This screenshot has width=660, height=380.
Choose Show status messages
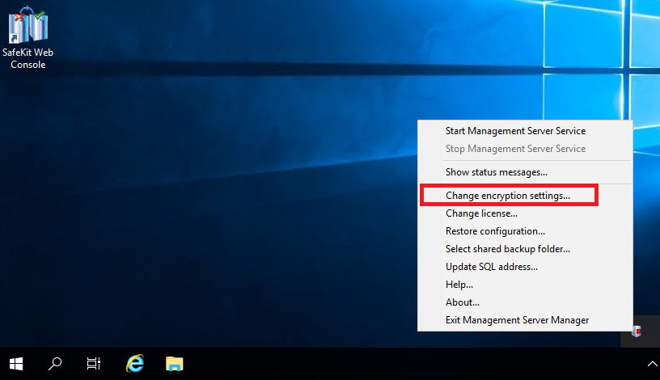pos(496,172)
